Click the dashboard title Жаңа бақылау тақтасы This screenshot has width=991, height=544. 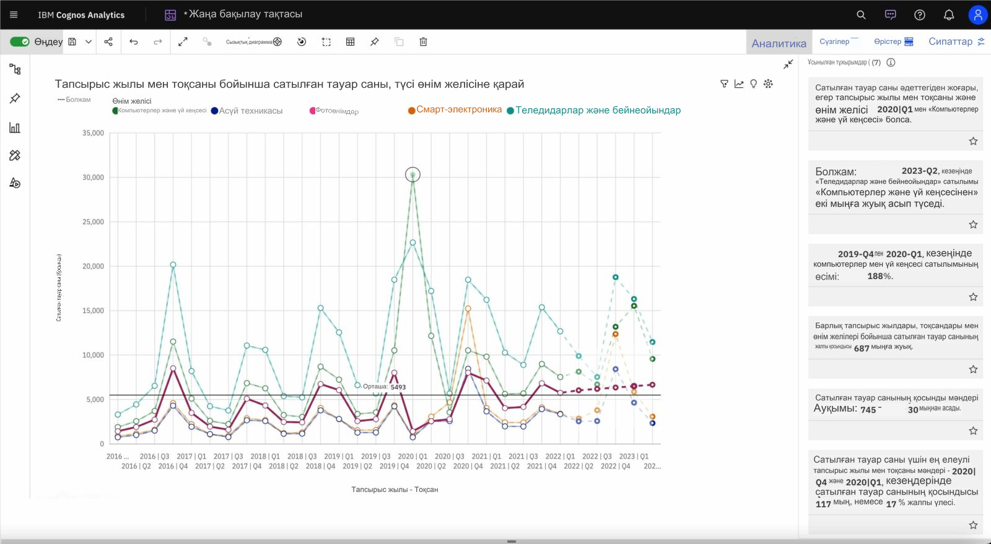click(245, 14)
